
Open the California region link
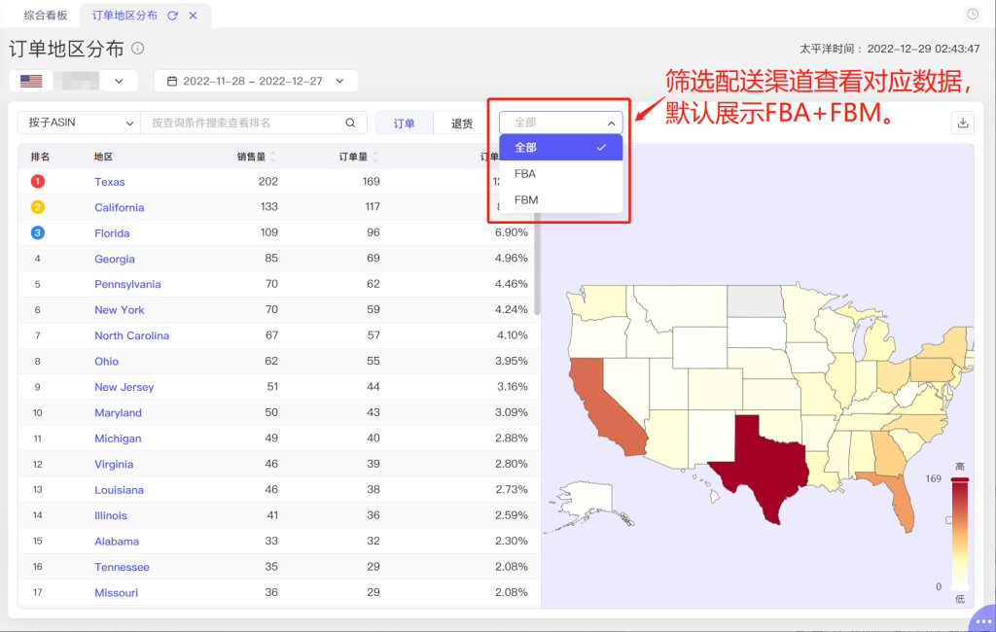tap(120, 208)
